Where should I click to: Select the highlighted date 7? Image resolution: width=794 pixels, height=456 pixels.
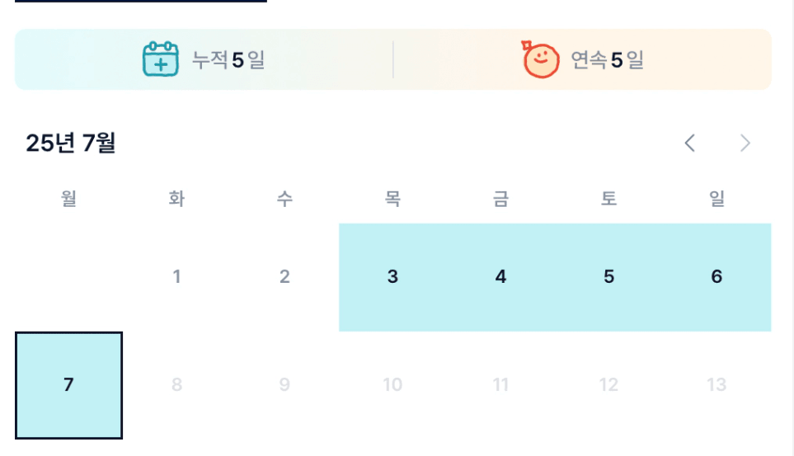pos(69,385)
